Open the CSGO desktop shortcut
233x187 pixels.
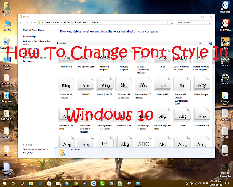[225, 43]
